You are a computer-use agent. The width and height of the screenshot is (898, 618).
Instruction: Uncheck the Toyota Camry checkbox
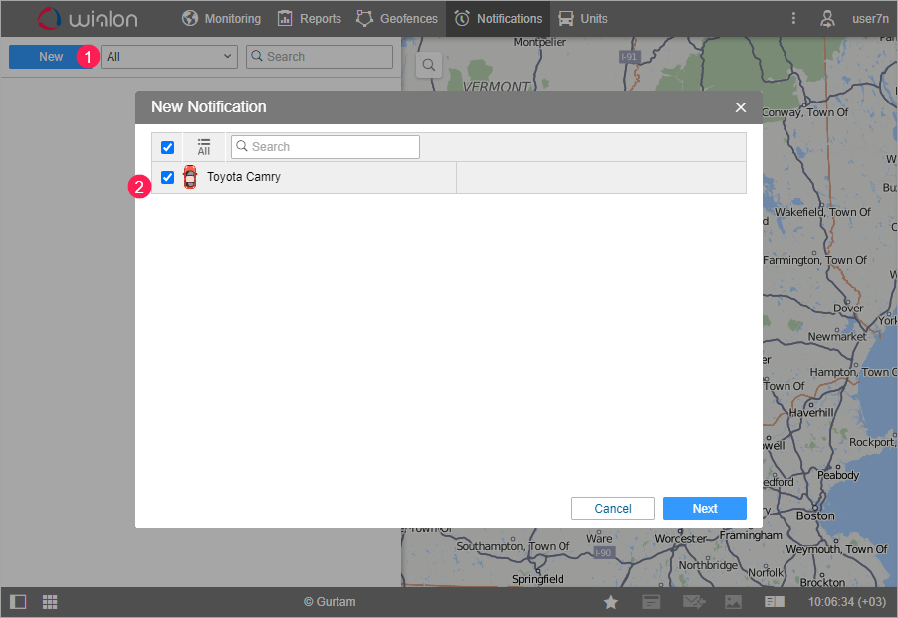click(x=168, y=177)
